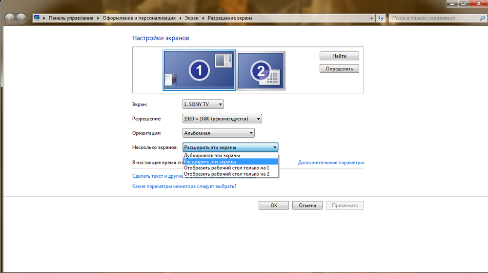
Task: Open Дополнительные параметры link
Action: 331,163
